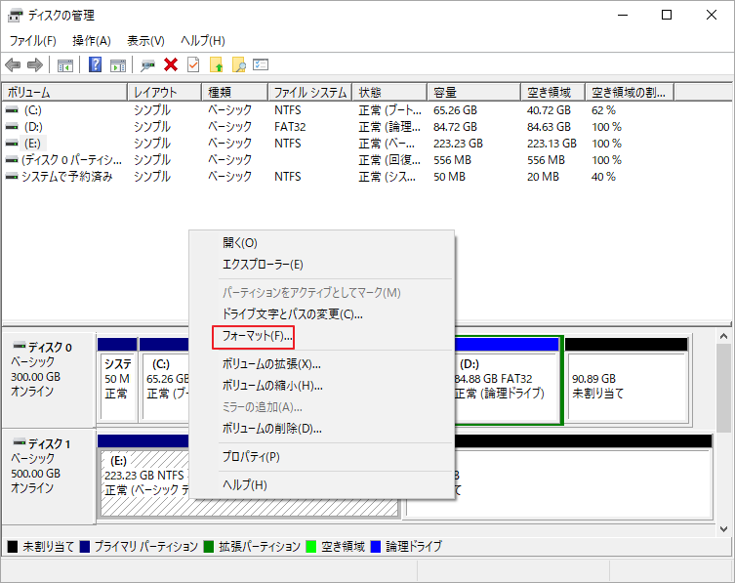Screen dimensions: 735x583
Task: Sort by 空き領域の割... column header
Action: [630, 93]
